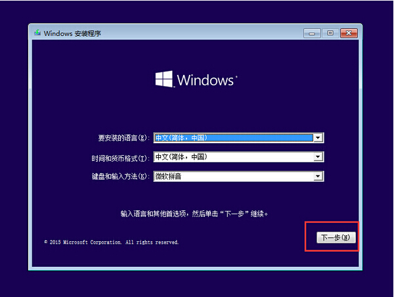The image size is (394, 297).
Task: Click the white Windows logo emblem
Action: pos(164,80)
